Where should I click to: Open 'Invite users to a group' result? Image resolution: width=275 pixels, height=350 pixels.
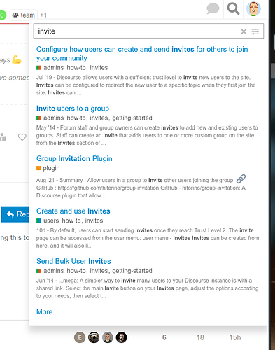click(x=73, y=108)
